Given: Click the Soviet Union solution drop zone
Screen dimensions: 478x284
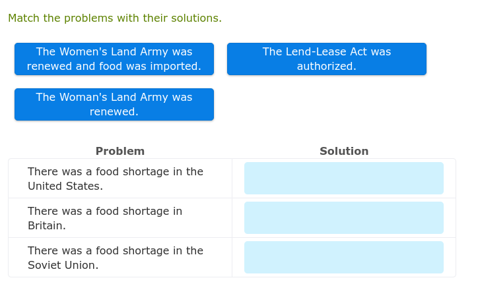Looking at the screenshot, I should click(x=343, y=258).
